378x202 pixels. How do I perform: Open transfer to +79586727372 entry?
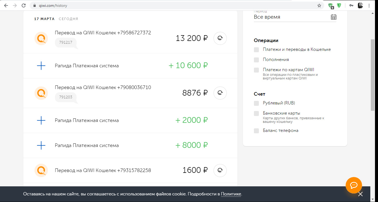(103, 33)
